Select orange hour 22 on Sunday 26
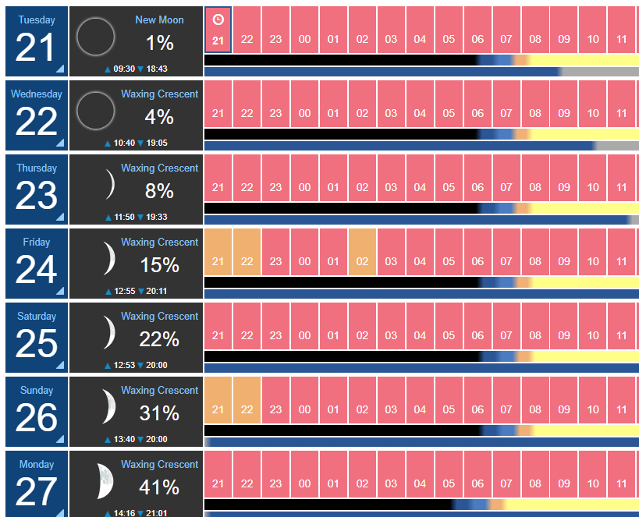639x517 pixels. coord(247,400)
